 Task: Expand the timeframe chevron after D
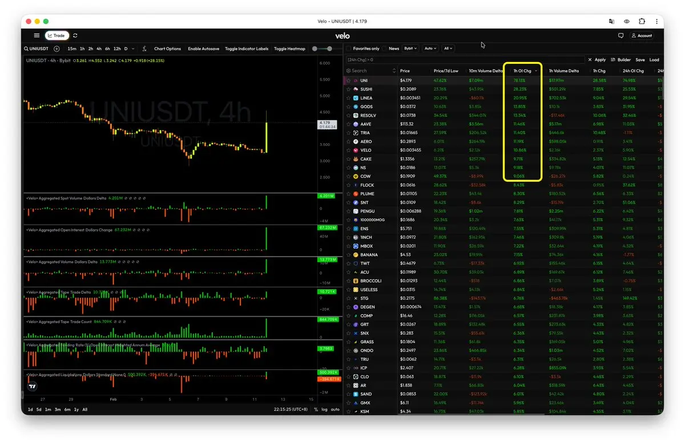[x=134, y=48]
